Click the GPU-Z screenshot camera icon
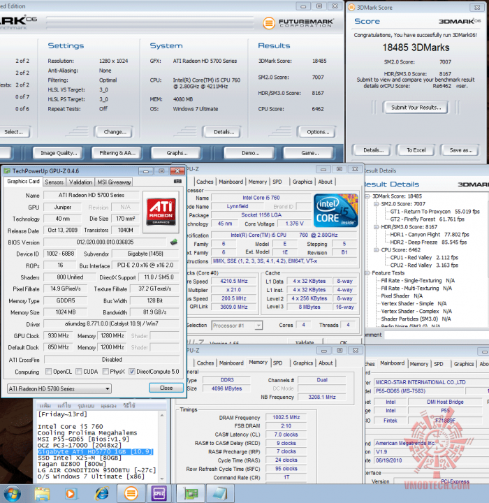 (177, 181)
